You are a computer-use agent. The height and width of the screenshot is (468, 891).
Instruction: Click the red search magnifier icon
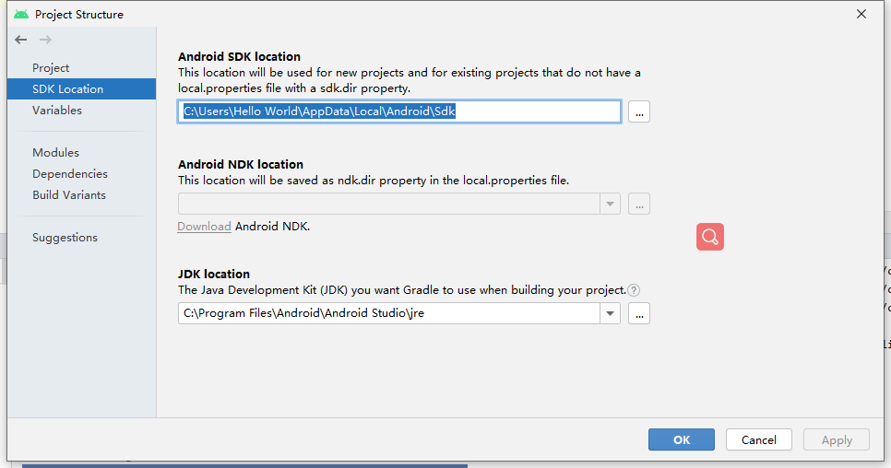click(709, 237)
